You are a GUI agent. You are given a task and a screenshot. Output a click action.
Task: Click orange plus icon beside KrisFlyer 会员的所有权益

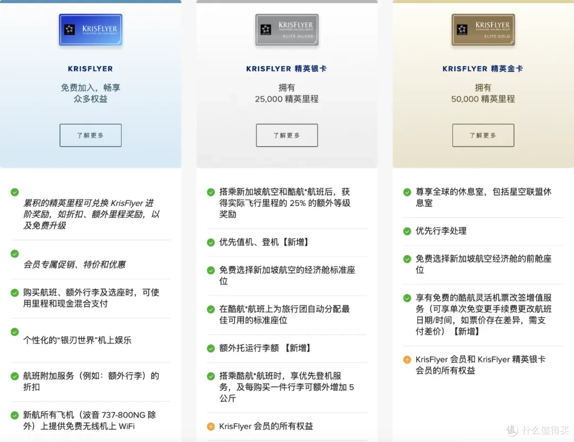coord(211,426)
